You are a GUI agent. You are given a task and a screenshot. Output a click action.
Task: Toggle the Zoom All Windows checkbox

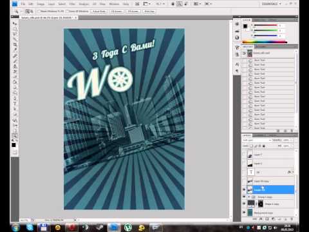67,11
